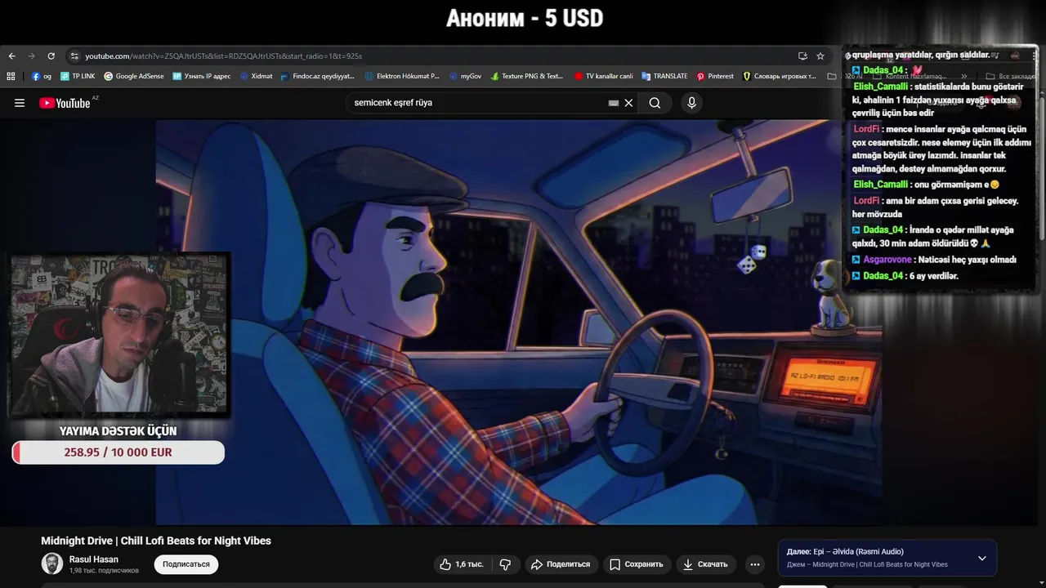
Task: Click the YouTube URL address bar
Action: (x=433, y=56)
